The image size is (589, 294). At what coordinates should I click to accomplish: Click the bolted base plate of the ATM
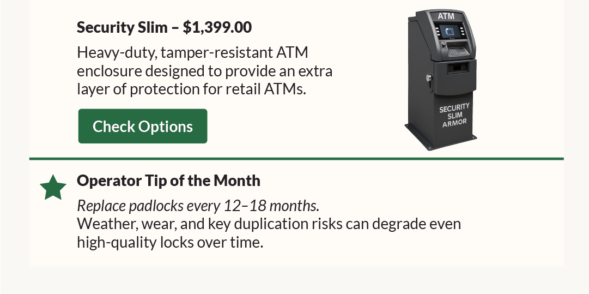(x=442, y=143)
